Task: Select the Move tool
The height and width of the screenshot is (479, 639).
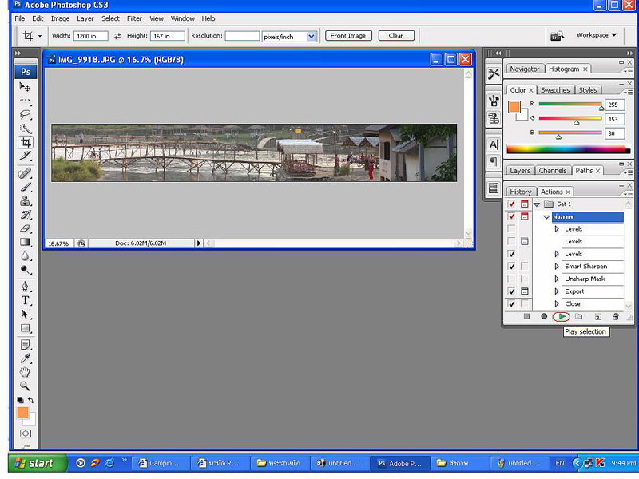Action: pyautogui.click(x=26, y=86)
